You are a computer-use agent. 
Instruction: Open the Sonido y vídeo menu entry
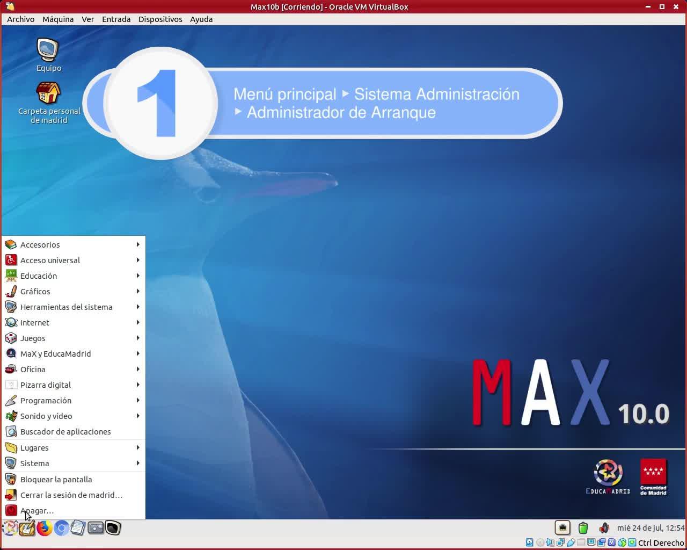[x=74, y=416]
